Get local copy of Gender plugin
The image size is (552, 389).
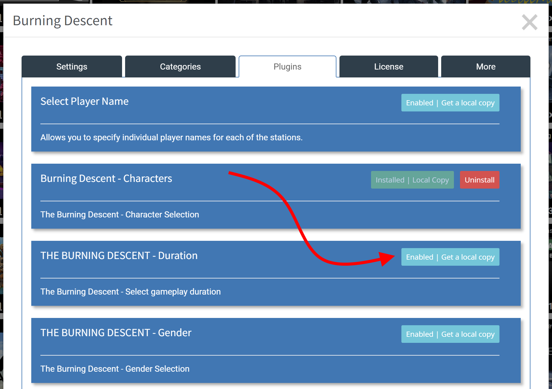coord(450,334)
